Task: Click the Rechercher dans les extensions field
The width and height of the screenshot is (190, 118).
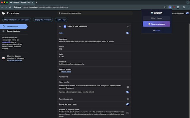Action: click(95, 13)
